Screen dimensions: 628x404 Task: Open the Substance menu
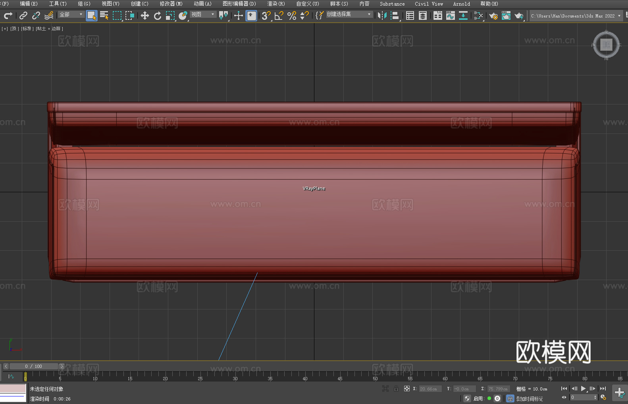(392, 4)
